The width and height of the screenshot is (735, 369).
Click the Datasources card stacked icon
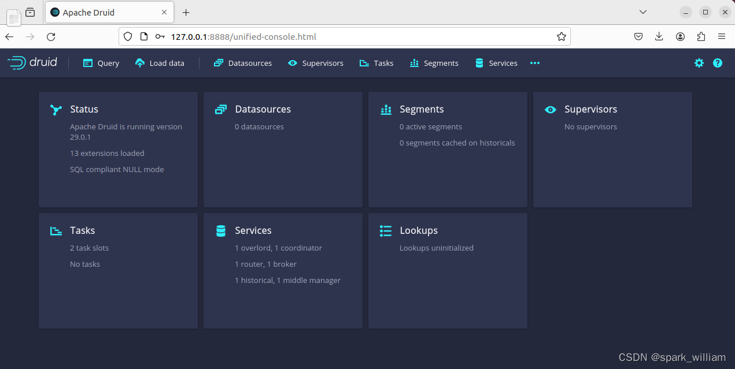[x=220, y=110]
